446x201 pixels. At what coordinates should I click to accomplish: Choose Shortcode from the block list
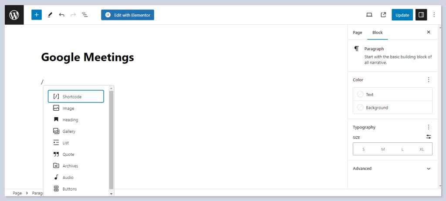click(x=76, y=96)
